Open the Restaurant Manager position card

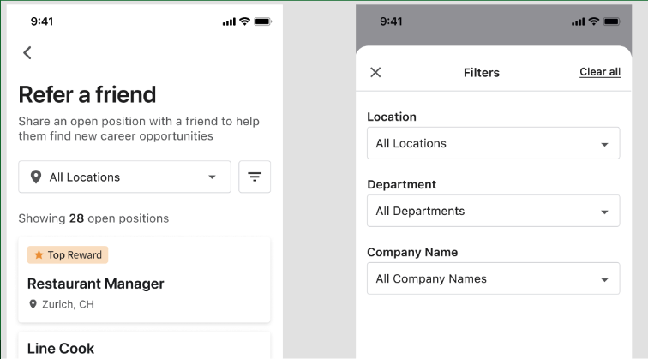(144, 284)
